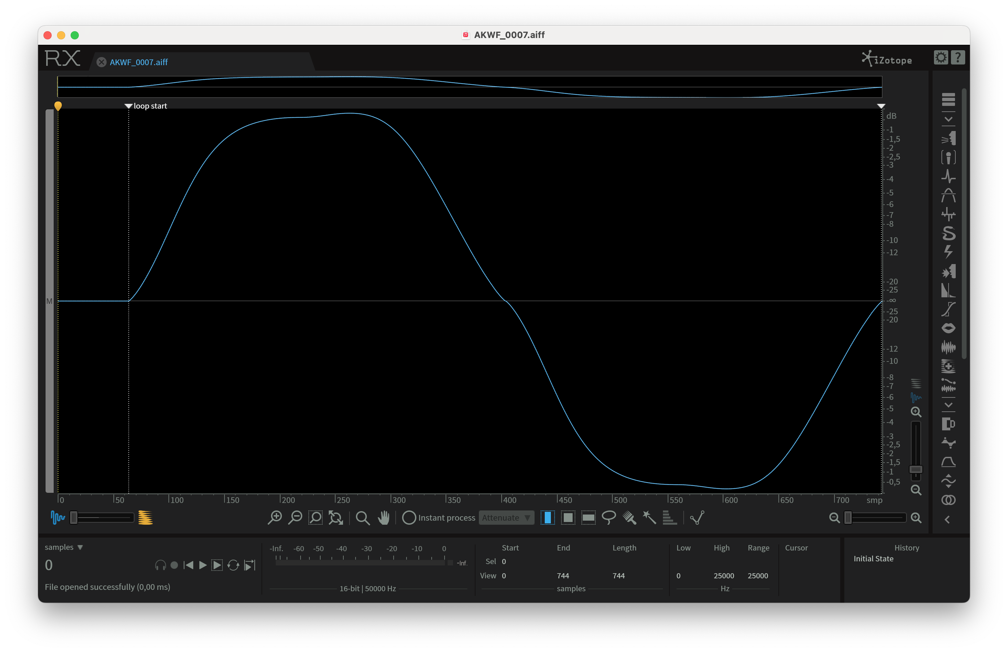The width and height of the screenshot is (1008, 653).
Task: Open the samples time format dropdown
Action: (x=64, y=547)
